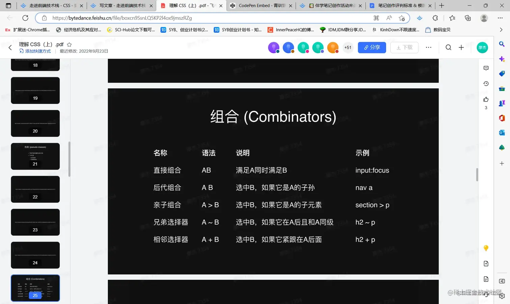This screenshot has width=510, height=304.
Task: Expand the +51 collaborators list
Action: tap(348, 48)
